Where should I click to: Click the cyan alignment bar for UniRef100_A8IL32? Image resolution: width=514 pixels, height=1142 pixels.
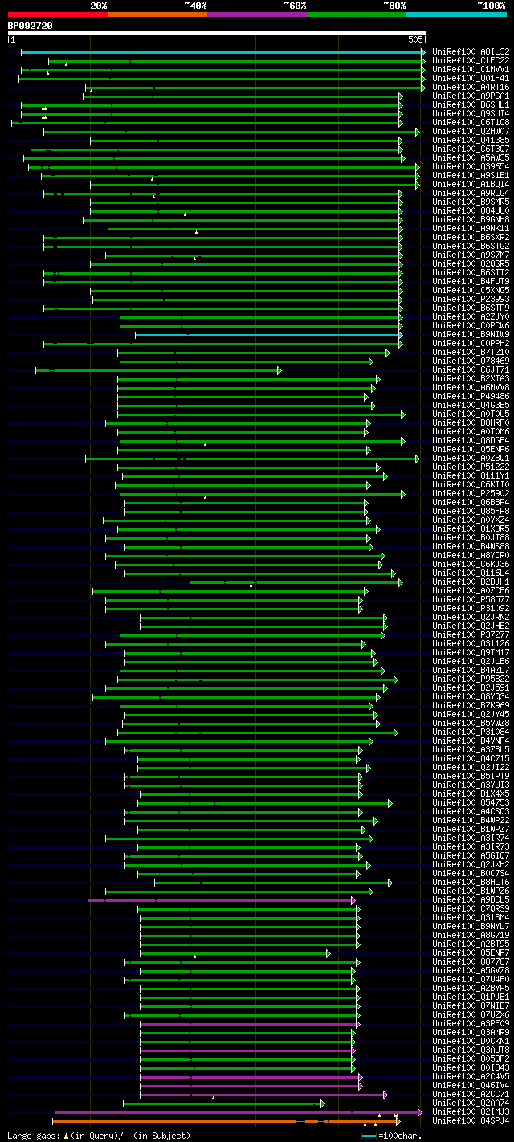tap(222, 52)
